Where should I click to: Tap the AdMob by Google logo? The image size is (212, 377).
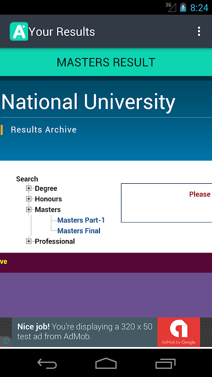(179, 332)
